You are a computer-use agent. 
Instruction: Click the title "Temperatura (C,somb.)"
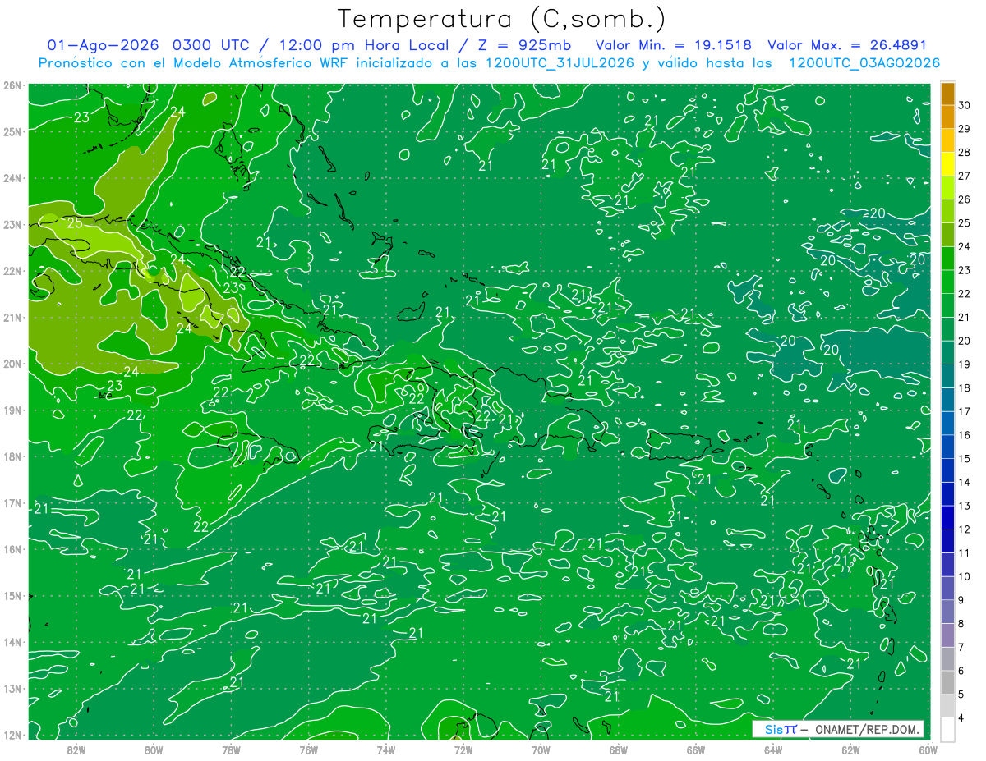tap(502, 20)
